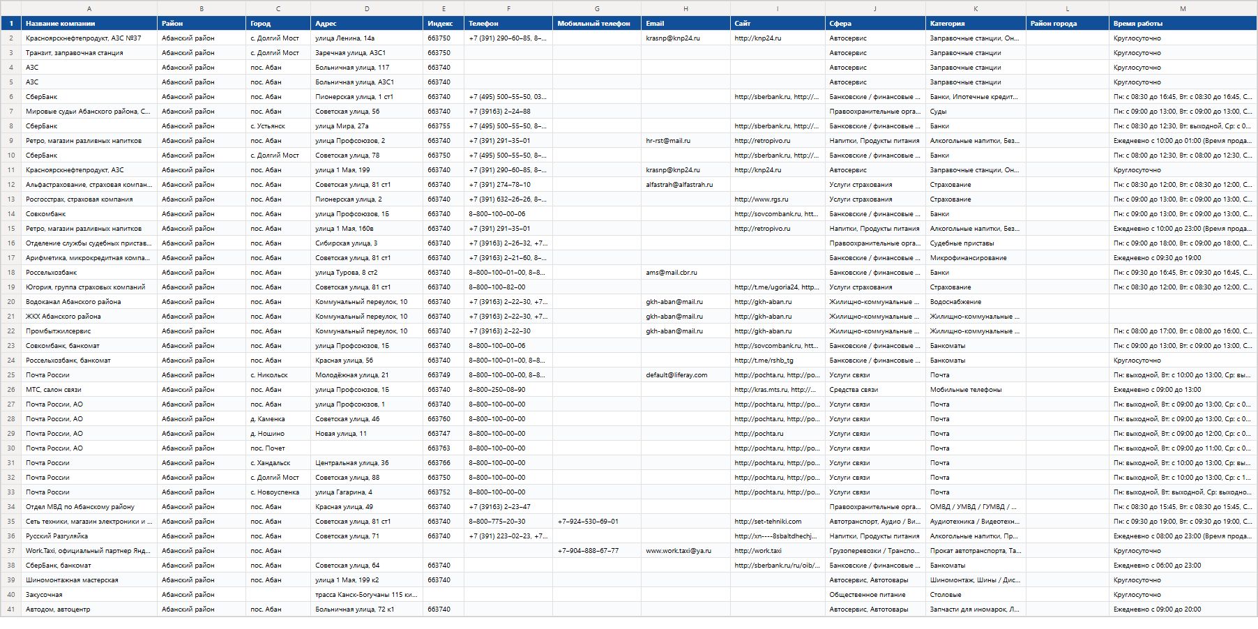Click the 'Средства связи' cell

click(x=875, y=390)
